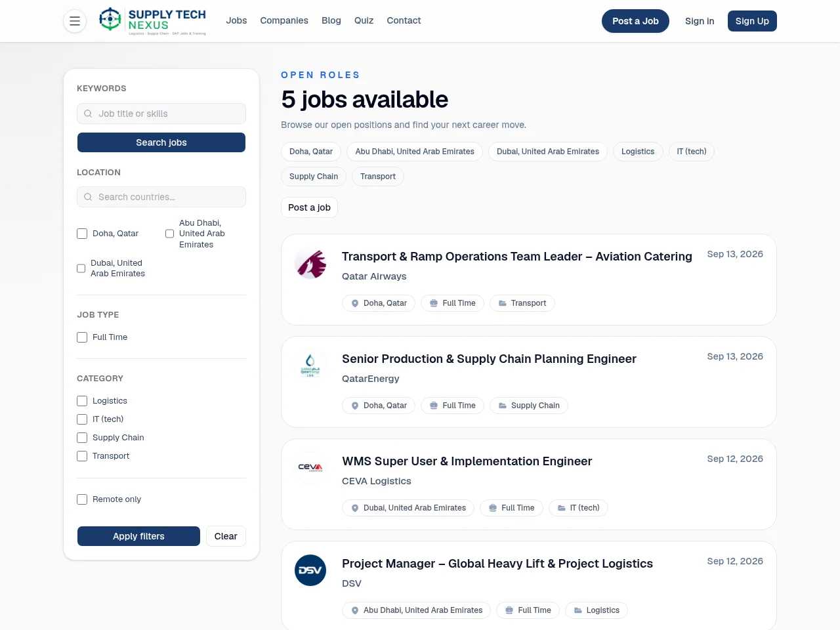The image size is (840, 630).
Task: Tick the Dubai location checkbox
Action: pyautogui.click(x=81, y=268)
